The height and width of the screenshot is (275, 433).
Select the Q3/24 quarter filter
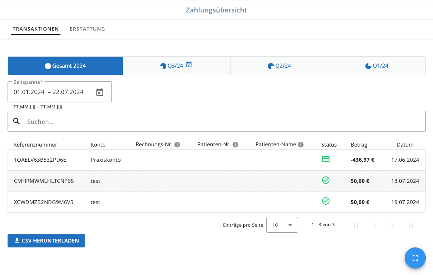tap(176, 66)
